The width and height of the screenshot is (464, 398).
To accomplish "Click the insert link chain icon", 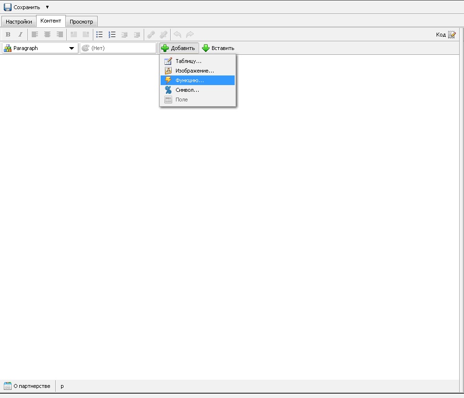I will tap(150, 35).
